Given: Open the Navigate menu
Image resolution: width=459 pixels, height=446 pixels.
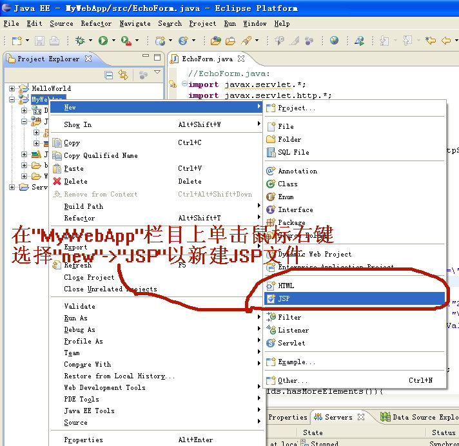Looking at the screenshot, I should tap(135, 23).
